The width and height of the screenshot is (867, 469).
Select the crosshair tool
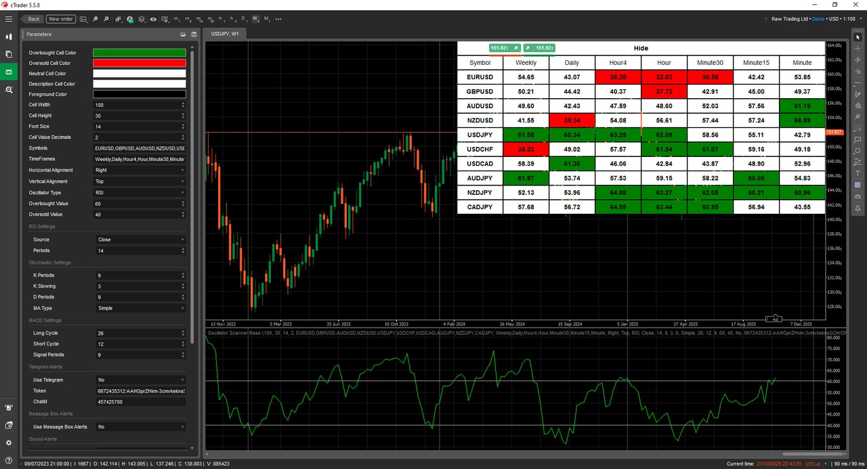pyautogui.click(x=858, y=49)
